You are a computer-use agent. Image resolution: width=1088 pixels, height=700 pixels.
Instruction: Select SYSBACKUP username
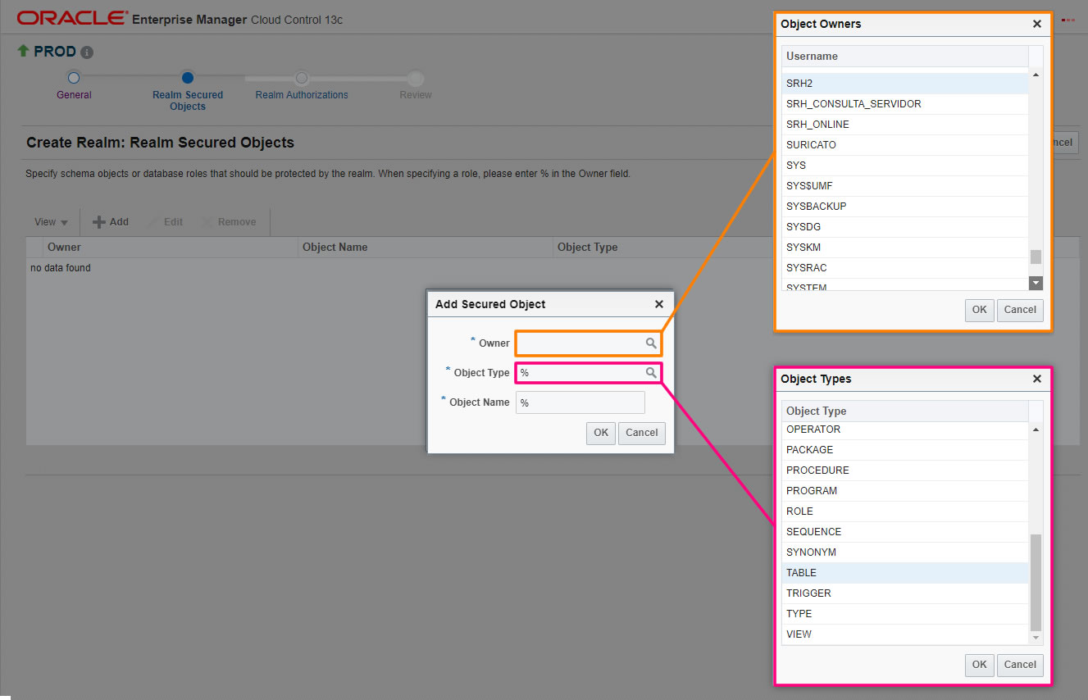pos(905,207)
